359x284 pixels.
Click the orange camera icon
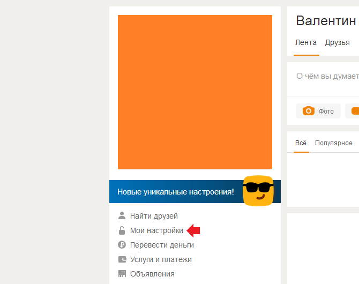coord(309,111)
